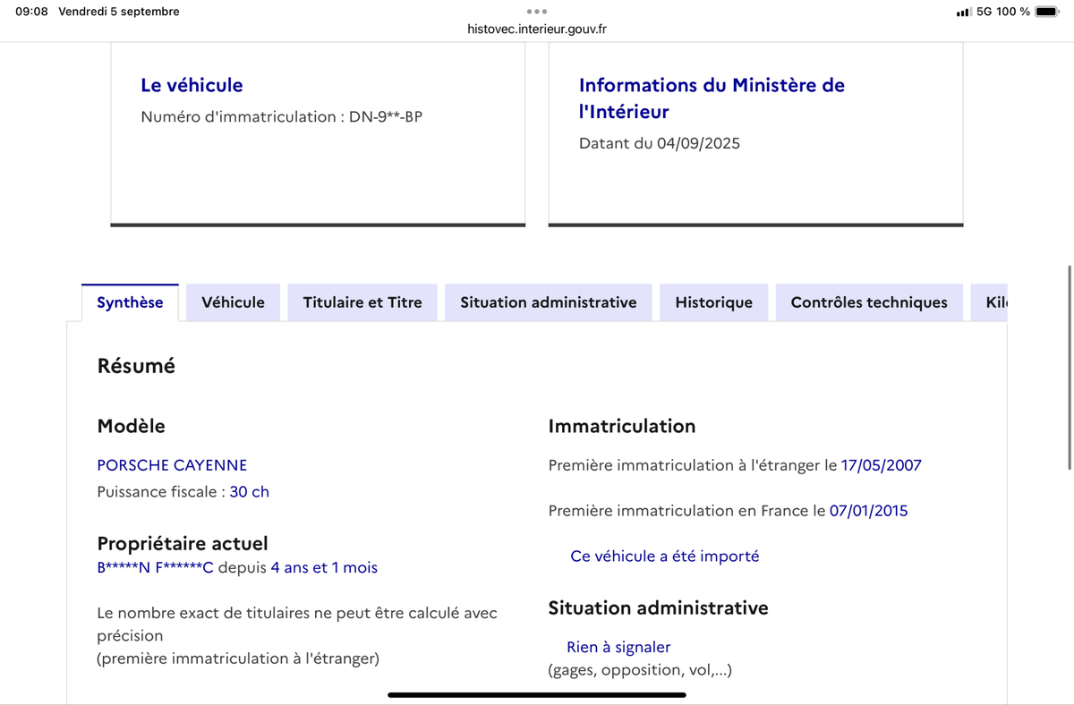Go to the Historique tab
1074x705 pixels.
tap(713, 302)
